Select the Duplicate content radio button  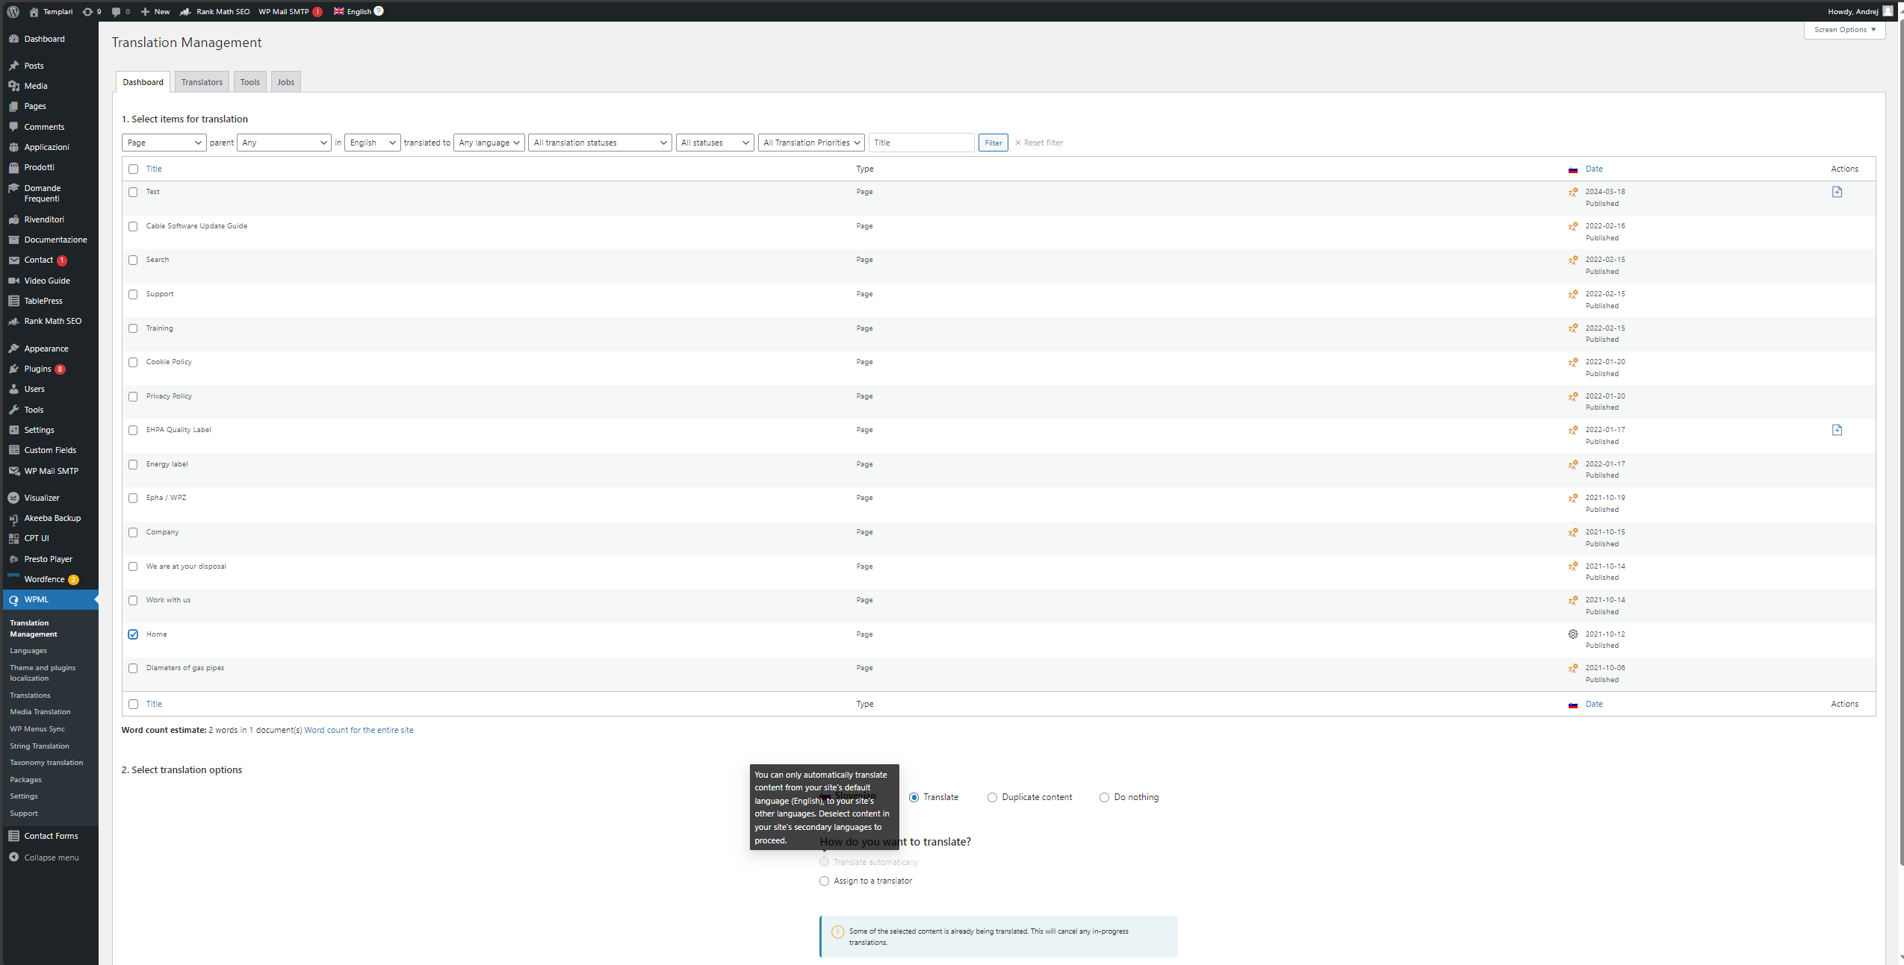[x=992, y=798]
